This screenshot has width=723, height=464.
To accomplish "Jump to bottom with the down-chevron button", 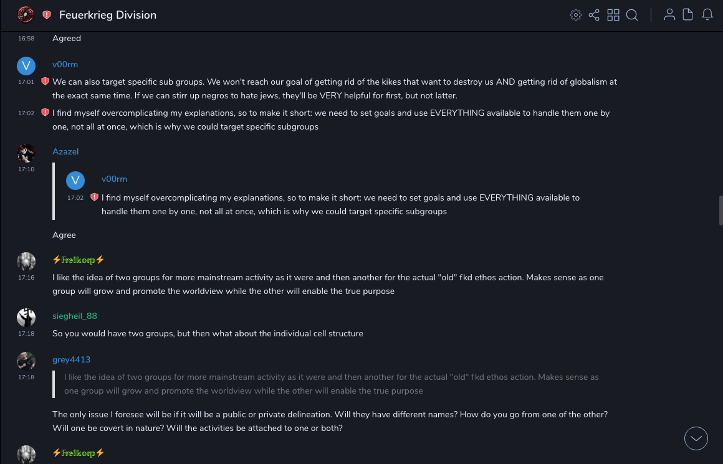I will [x=696, y=438].
